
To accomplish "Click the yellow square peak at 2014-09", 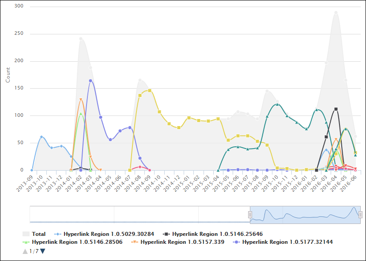I will tap(150, 90).
